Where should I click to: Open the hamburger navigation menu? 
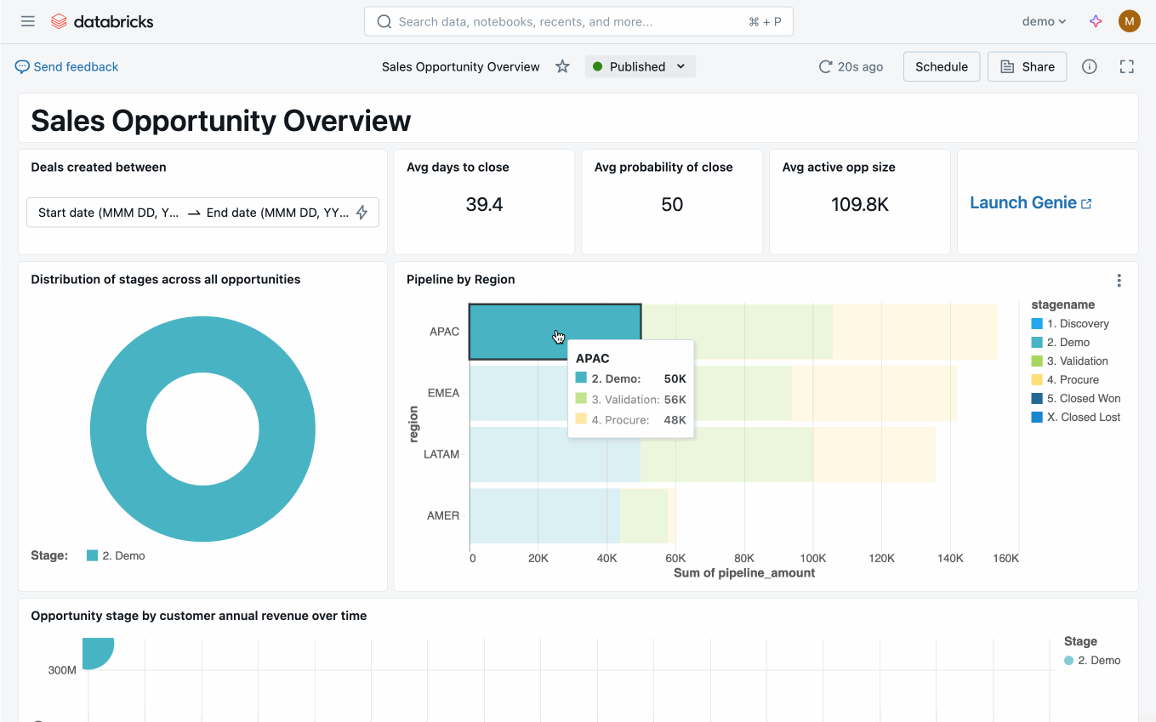coord(28,21)
